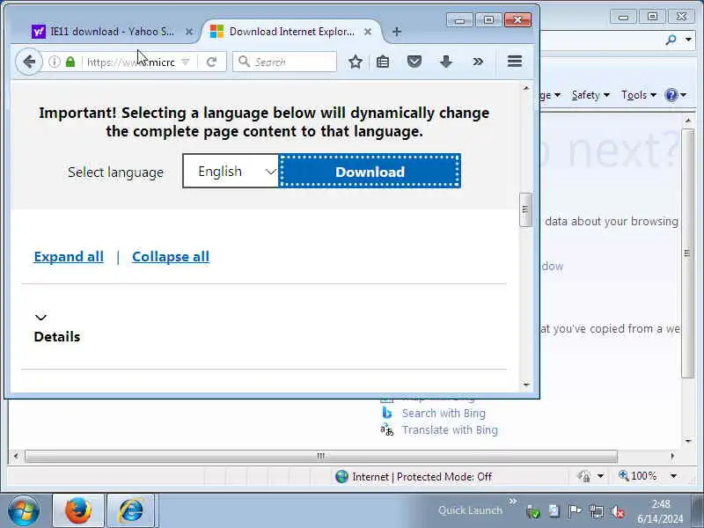The image size is (704, 528).
Task: Expand Quick Launch chevron on taskbar
Action: [x=513, y=501]
